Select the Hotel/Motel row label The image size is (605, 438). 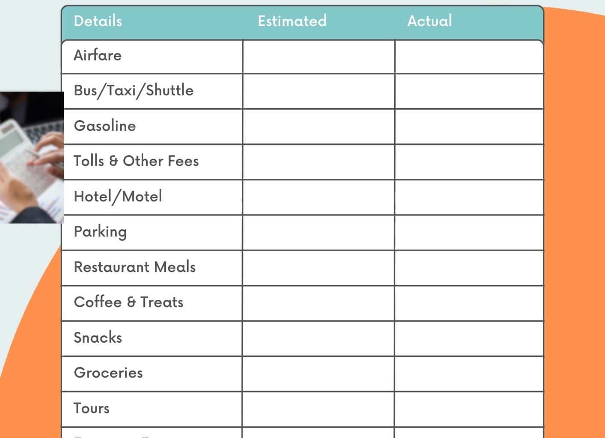coord(118,196)
